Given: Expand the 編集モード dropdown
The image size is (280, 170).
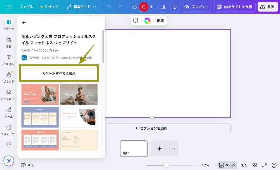Looking at the screenshot, I should click(x=82, y=7).
